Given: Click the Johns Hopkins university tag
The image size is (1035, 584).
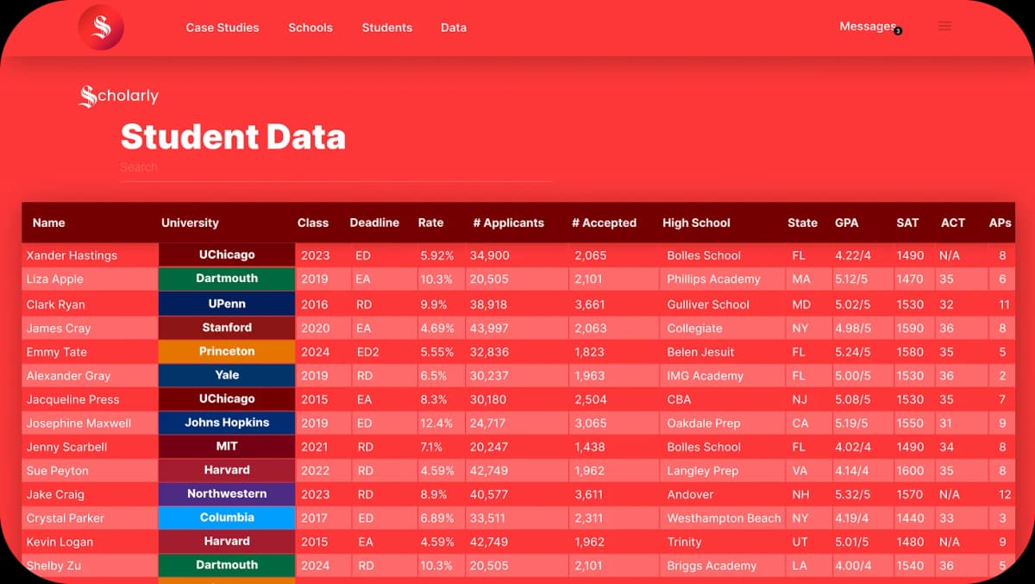Looking at the screenshot, I should (227, 422).
